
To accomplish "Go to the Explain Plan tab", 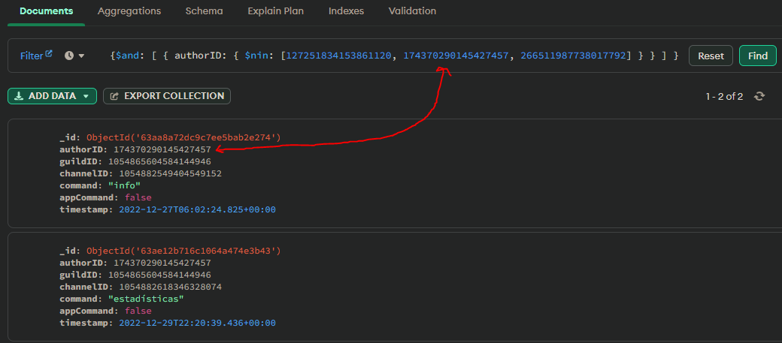I will [277, 11].
